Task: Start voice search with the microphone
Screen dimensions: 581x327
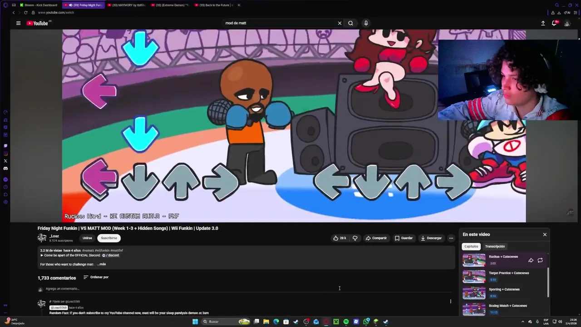Action: click(366, 23)
